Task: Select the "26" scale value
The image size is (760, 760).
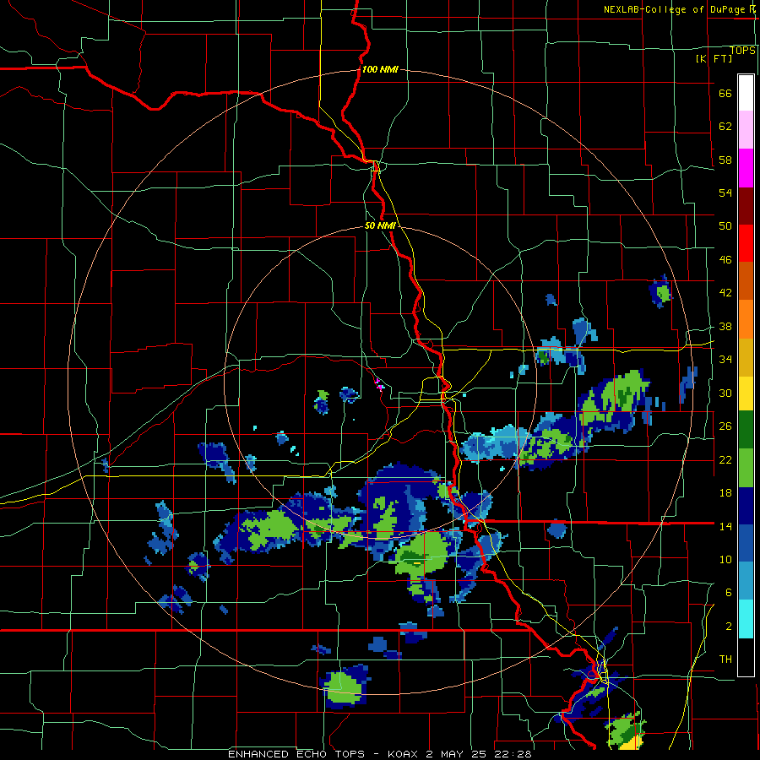Action: (x=725, y=426)
